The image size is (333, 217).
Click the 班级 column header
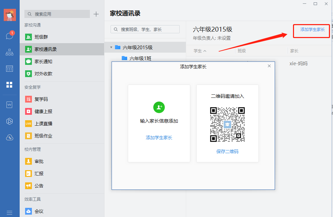tap(242, 51)
